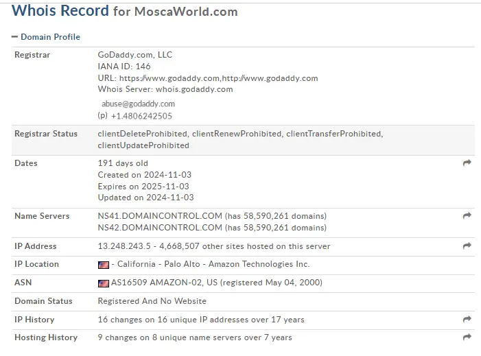Select Registered And No Website status
The width and height of the screenshot is (481, 356).
click(x=152, y=301)
